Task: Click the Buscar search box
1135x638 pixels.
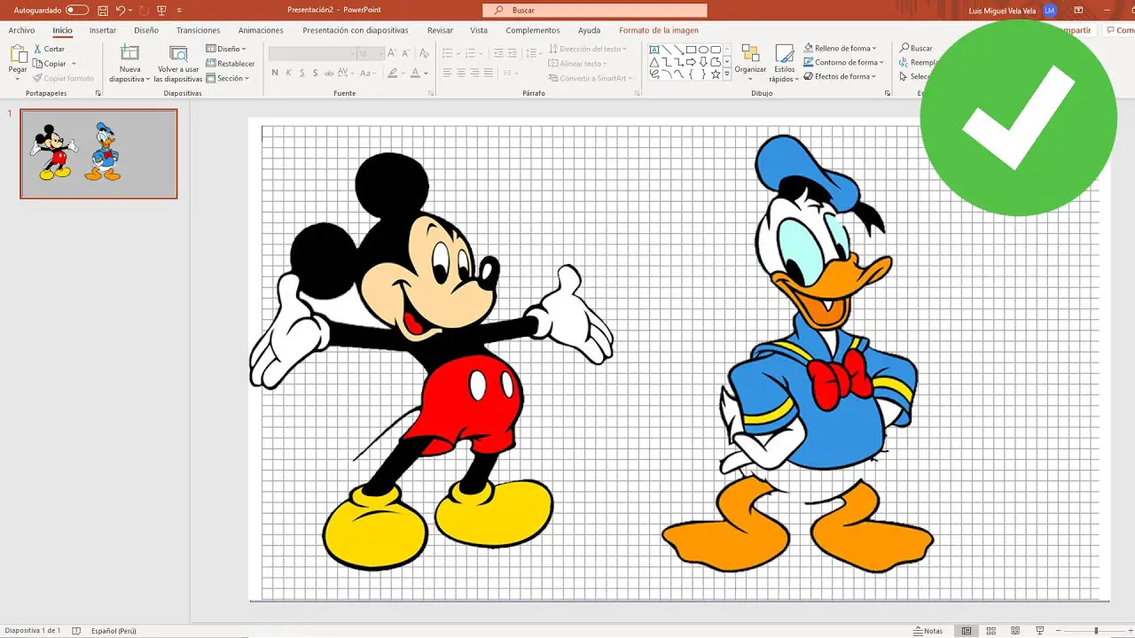Action: coord(596,10)
